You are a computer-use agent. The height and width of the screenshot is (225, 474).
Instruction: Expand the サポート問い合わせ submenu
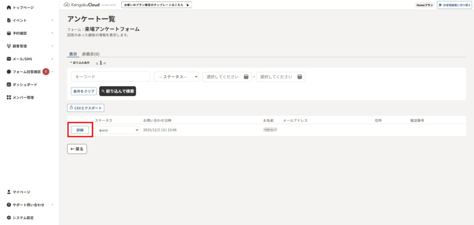[x=52, y=205]
